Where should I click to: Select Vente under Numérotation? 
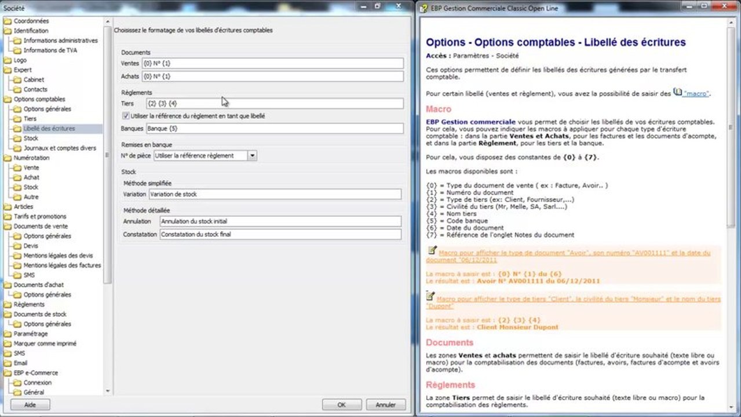31,167
